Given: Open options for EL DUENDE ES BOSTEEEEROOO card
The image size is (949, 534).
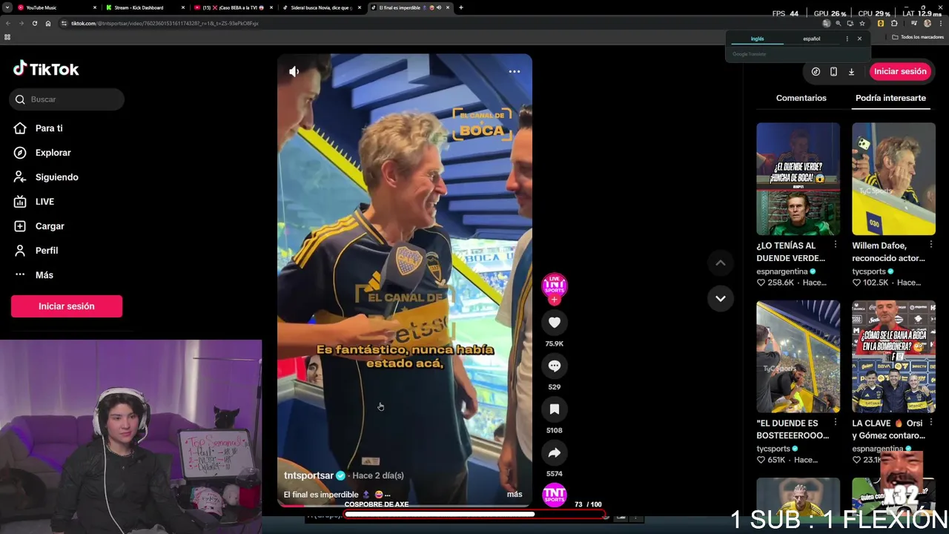Looking at the screenshot, I should [836, 423].
